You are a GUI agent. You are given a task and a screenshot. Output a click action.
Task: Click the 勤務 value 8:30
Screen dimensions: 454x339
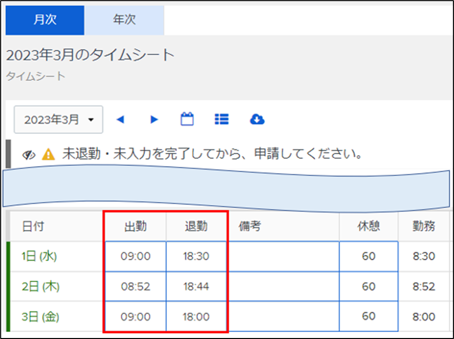tap(423, 256)
